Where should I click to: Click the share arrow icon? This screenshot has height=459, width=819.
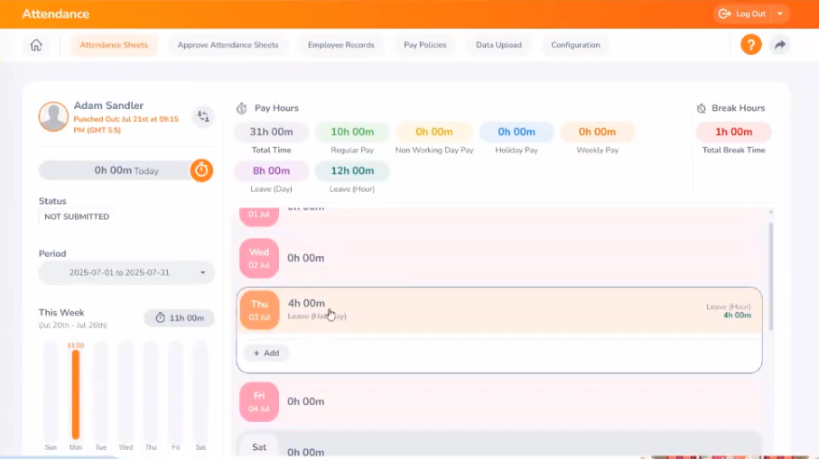(x=779, y=44)
